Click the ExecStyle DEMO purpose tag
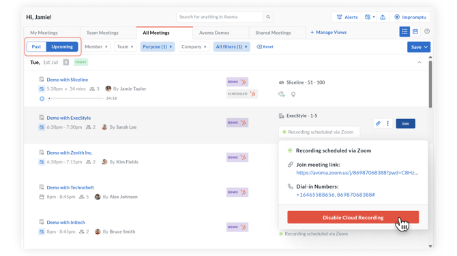 (237, 123)
